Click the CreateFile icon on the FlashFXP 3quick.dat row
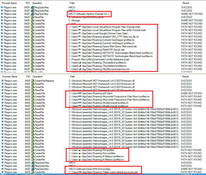This screenshot has height=175, width=206. click(x=32, y=50)
